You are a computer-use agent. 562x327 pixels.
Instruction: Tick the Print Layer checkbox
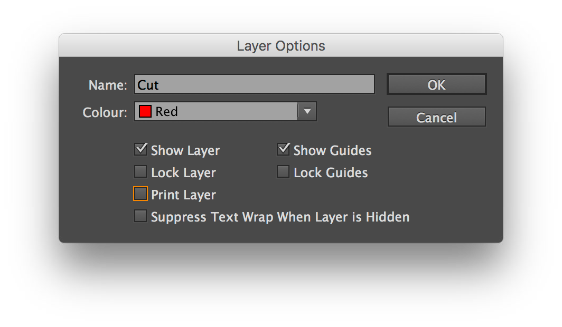tap(140, 194)
